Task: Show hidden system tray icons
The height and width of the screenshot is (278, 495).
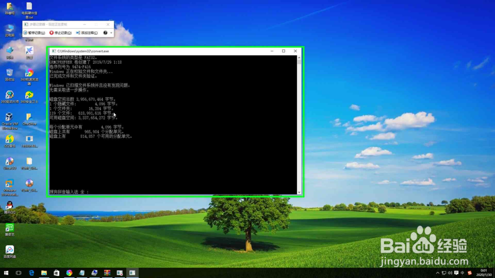Action: (438, 273)
